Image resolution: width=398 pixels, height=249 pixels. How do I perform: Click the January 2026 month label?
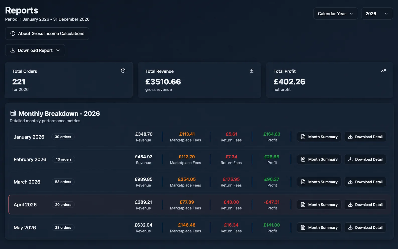(29, 137)
